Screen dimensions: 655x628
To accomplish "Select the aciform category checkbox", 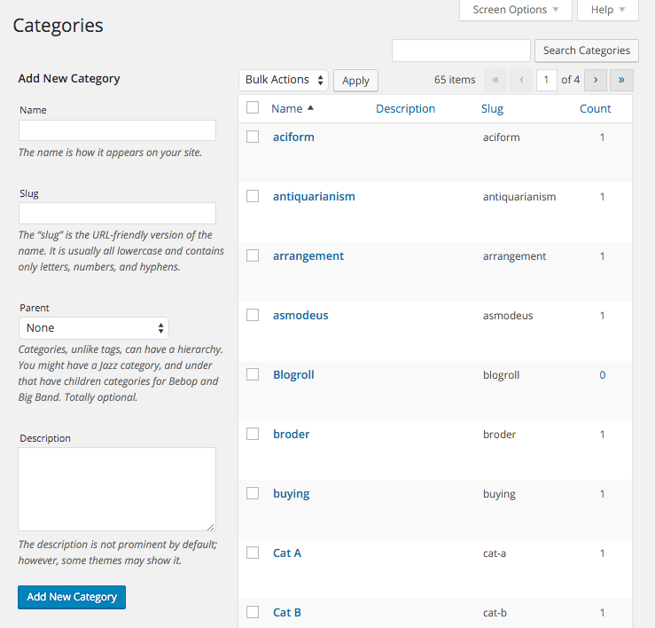I will point(253,137).
